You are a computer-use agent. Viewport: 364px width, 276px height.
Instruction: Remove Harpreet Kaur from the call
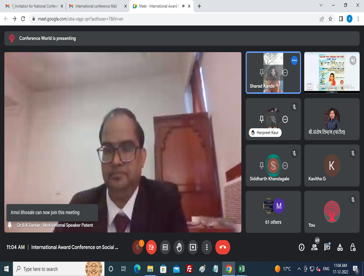coord(285,119)
